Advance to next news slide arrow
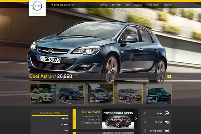Image resolution: width=201 pixels, height=134 pixels. (x=136, y=119)
